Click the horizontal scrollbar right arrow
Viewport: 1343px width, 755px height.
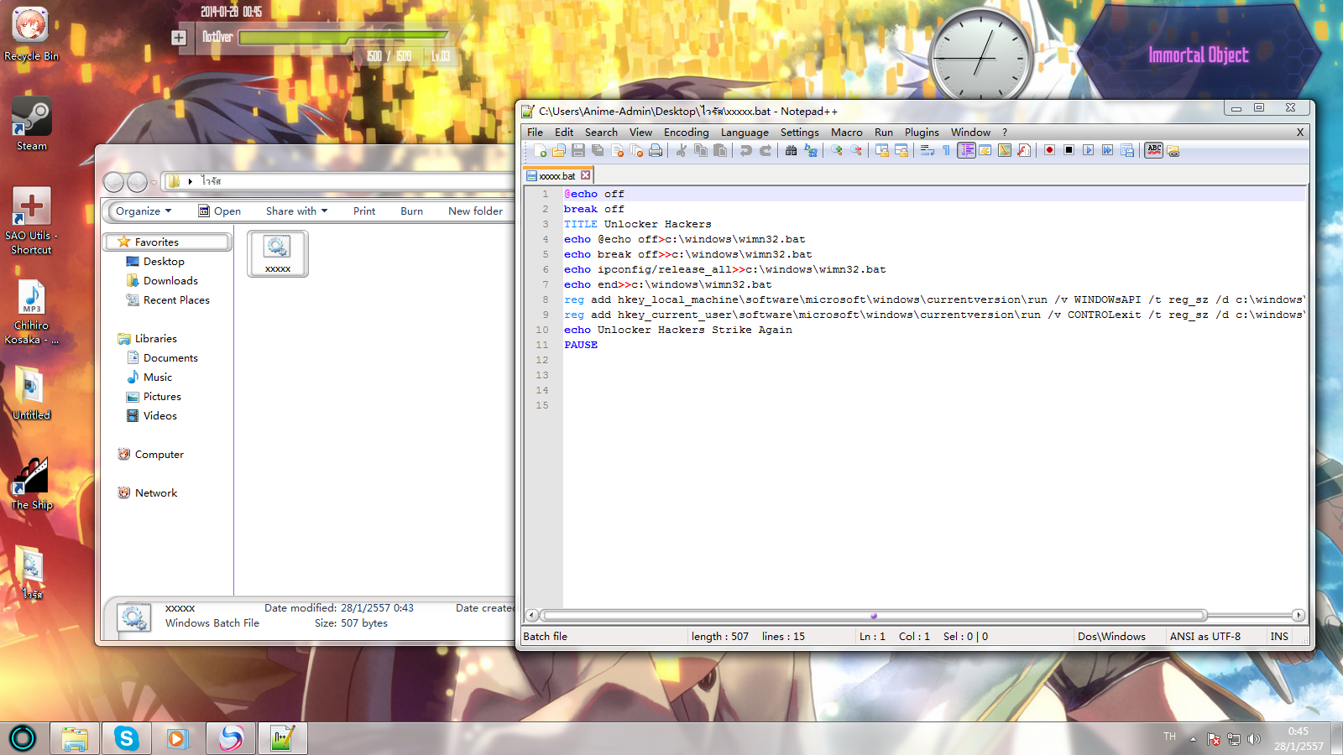pos(1299,616)
